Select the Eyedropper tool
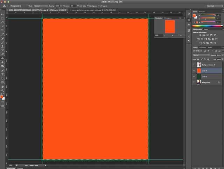This screenshot has width=224, height=169. 2,34
